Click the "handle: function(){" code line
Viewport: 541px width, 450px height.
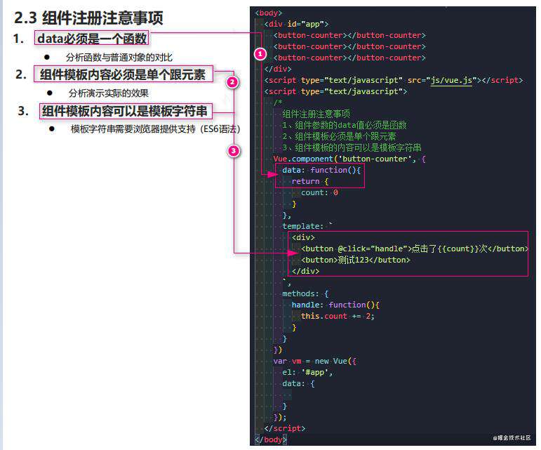click(x=335, y=305)
